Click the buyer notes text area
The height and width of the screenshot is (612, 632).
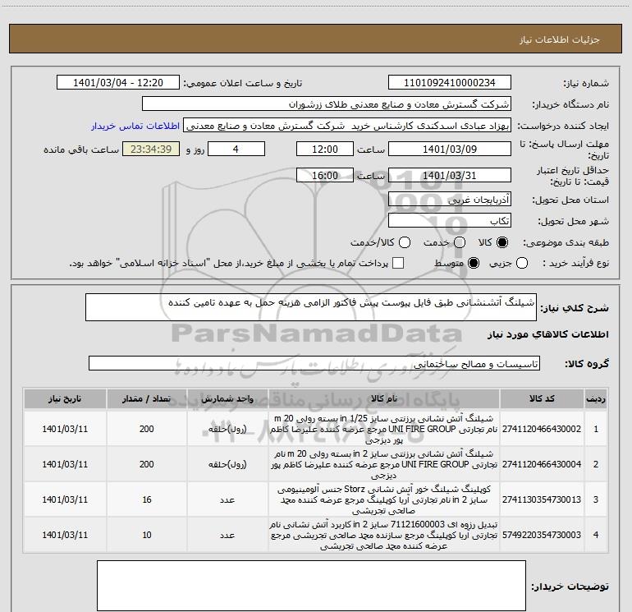pos(311,586)
